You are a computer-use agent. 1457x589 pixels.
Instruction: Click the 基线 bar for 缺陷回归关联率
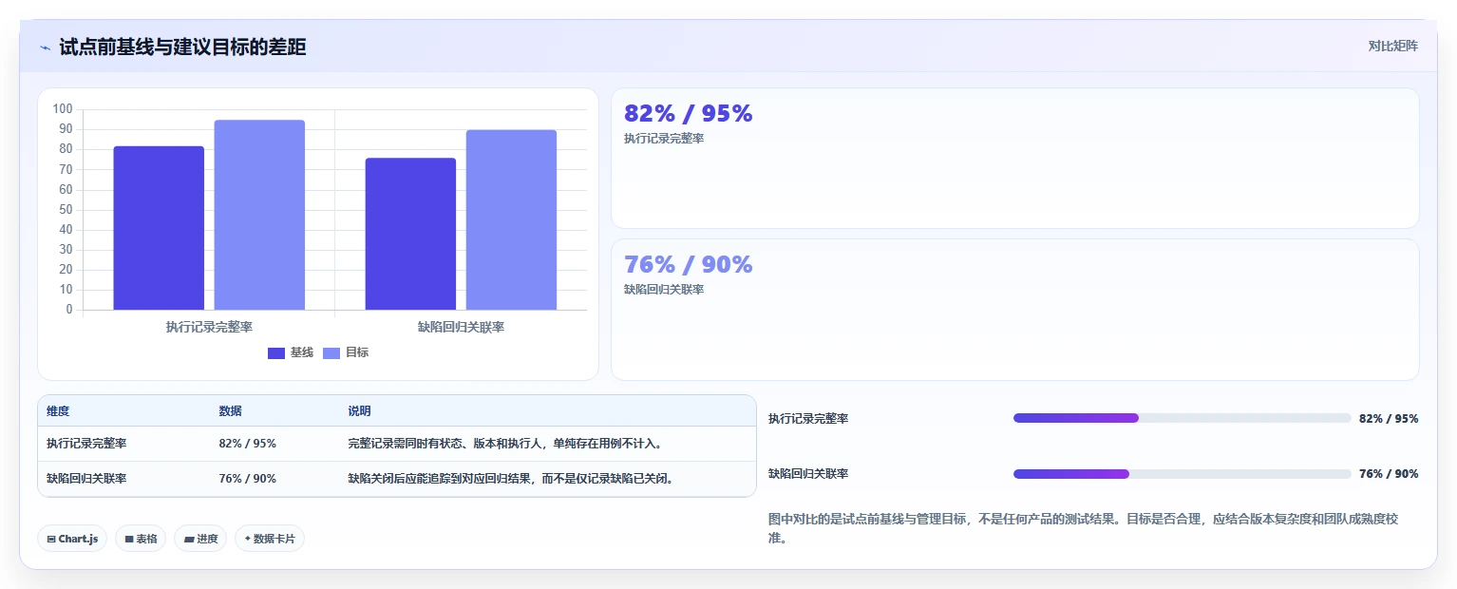click(x=410, y=234)
